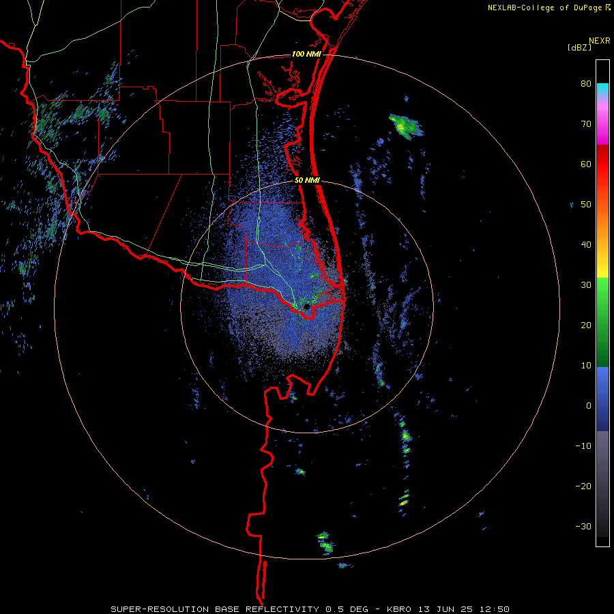Click the green section of reflectivity color bar
The image size is (614, 614).
[602, 322]
